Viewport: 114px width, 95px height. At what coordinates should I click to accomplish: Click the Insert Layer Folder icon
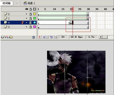[x=11, y=37]
